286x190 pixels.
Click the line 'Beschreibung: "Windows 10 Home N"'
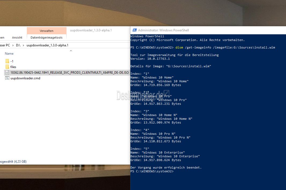162,119
